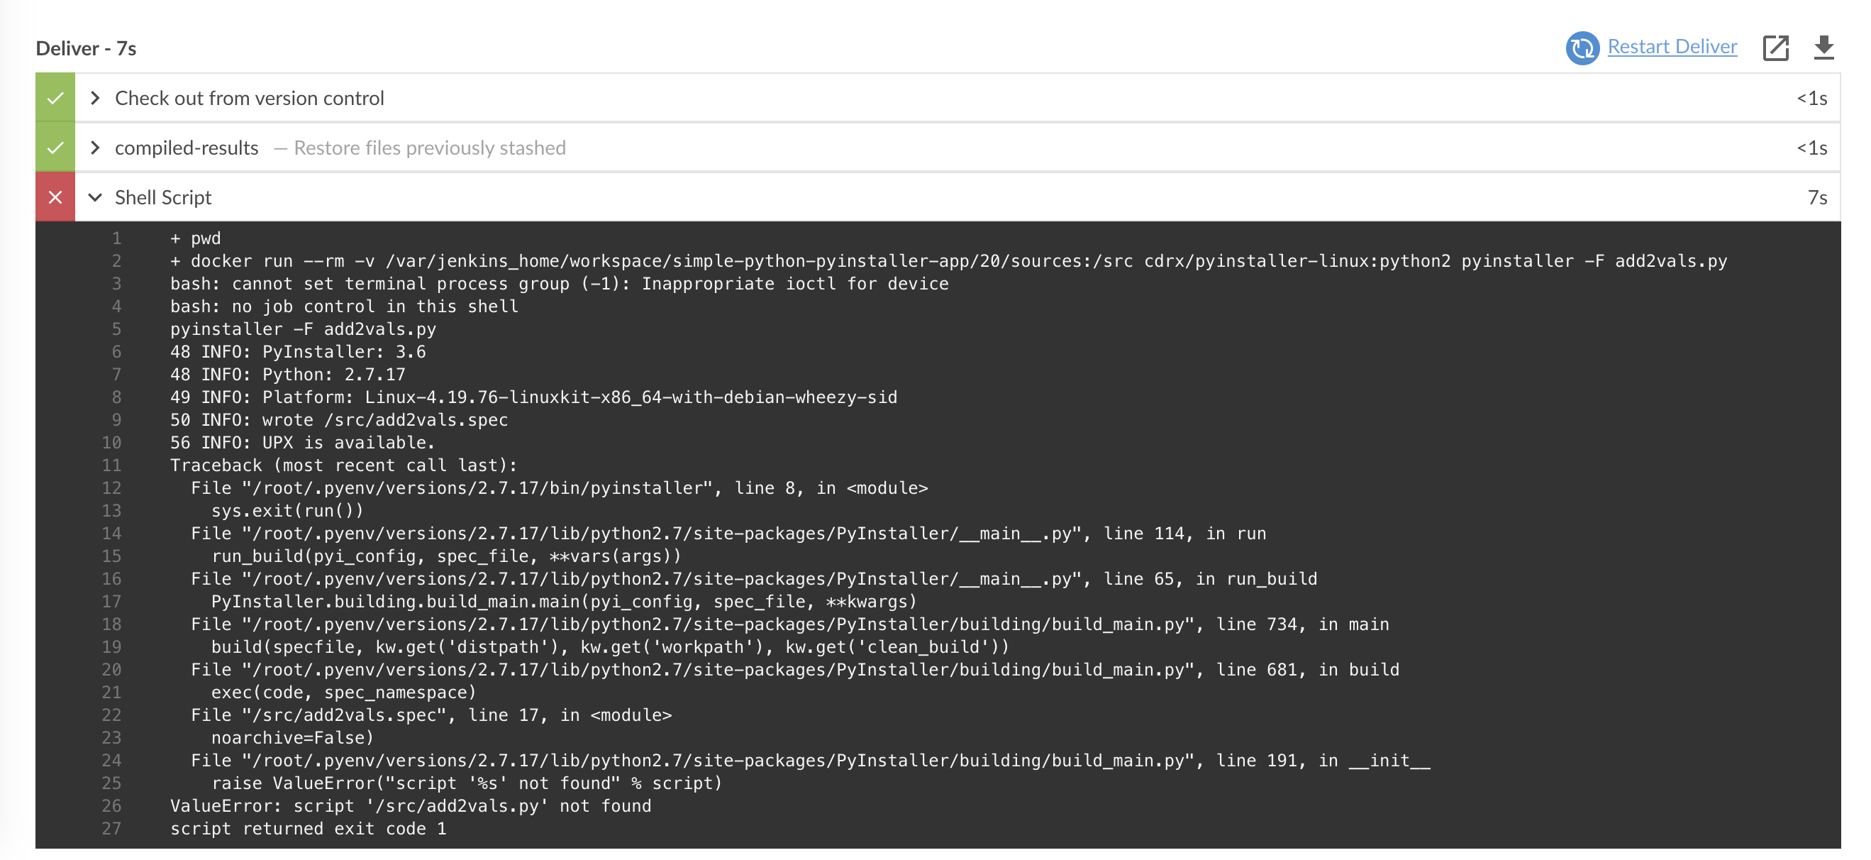The height and width of the screenshot is (860, 1871).
Task: Click the blue circular restart icon
Action: (1583, 48)
